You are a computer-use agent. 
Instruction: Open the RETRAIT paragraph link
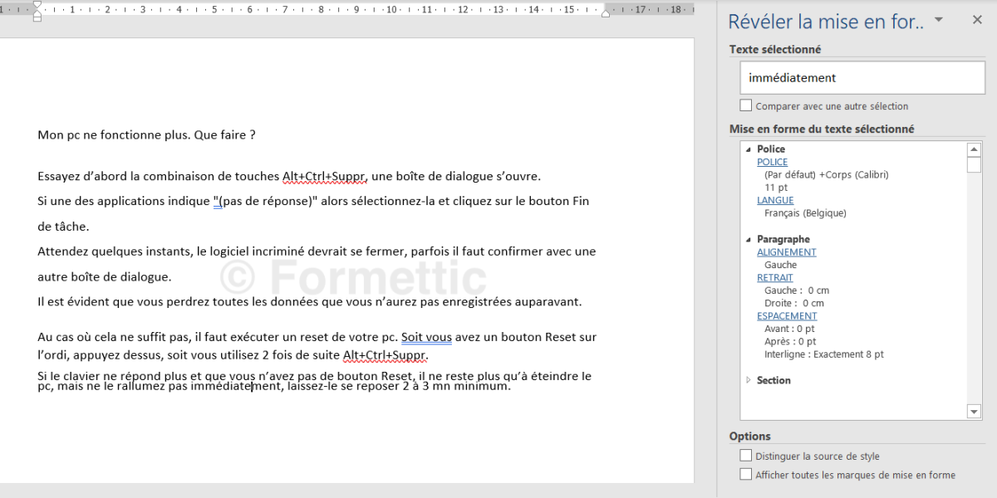[x=774, y=278]
